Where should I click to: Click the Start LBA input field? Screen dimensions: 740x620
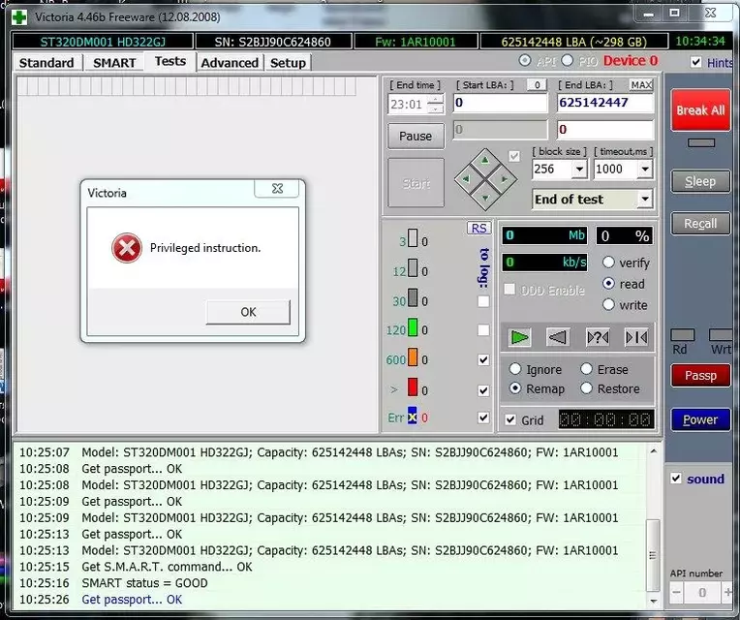point(500,103)
